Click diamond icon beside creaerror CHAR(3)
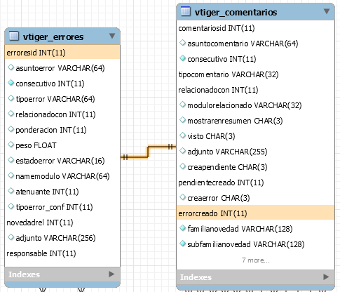Viewport: 340px width, 292px height. 182,197
